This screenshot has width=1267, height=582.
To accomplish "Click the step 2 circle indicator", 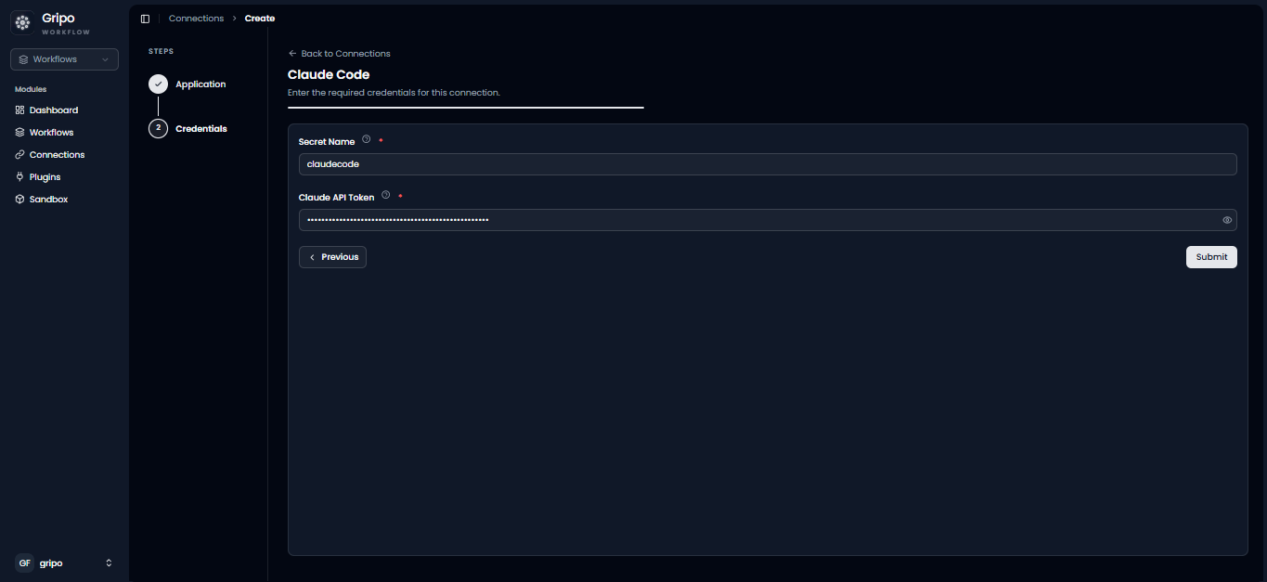I will point(158,128).
